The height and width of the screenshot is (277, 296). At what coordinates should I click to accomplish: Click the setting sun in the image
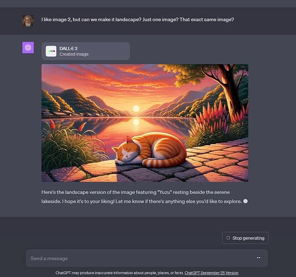[136, 109]
